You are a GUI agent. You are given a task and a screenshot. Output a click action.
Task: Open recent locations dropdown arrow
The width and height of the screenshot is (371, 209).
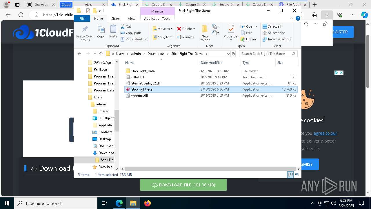point(95,54)
